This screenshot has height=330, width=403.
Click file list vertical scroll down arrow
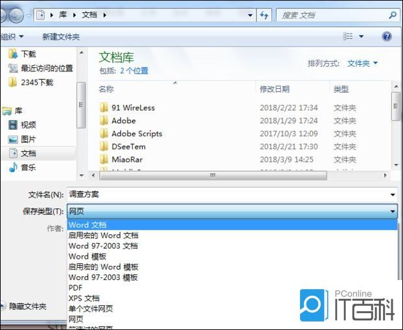(x=396, y=165)
